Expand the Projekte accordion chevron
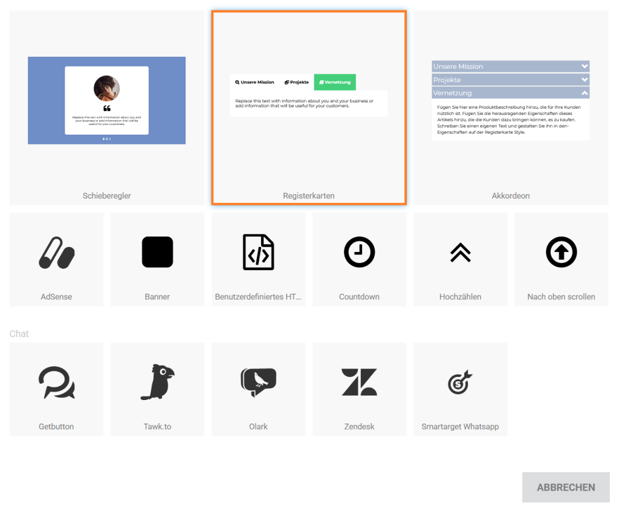Screen dimensions: 619x513 (584, 80)
